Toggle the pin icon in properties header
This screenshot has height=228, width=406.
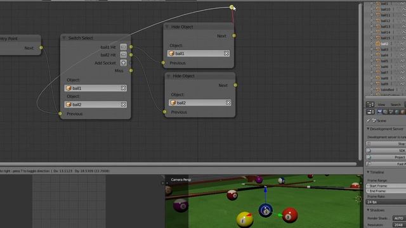(369, 120)
